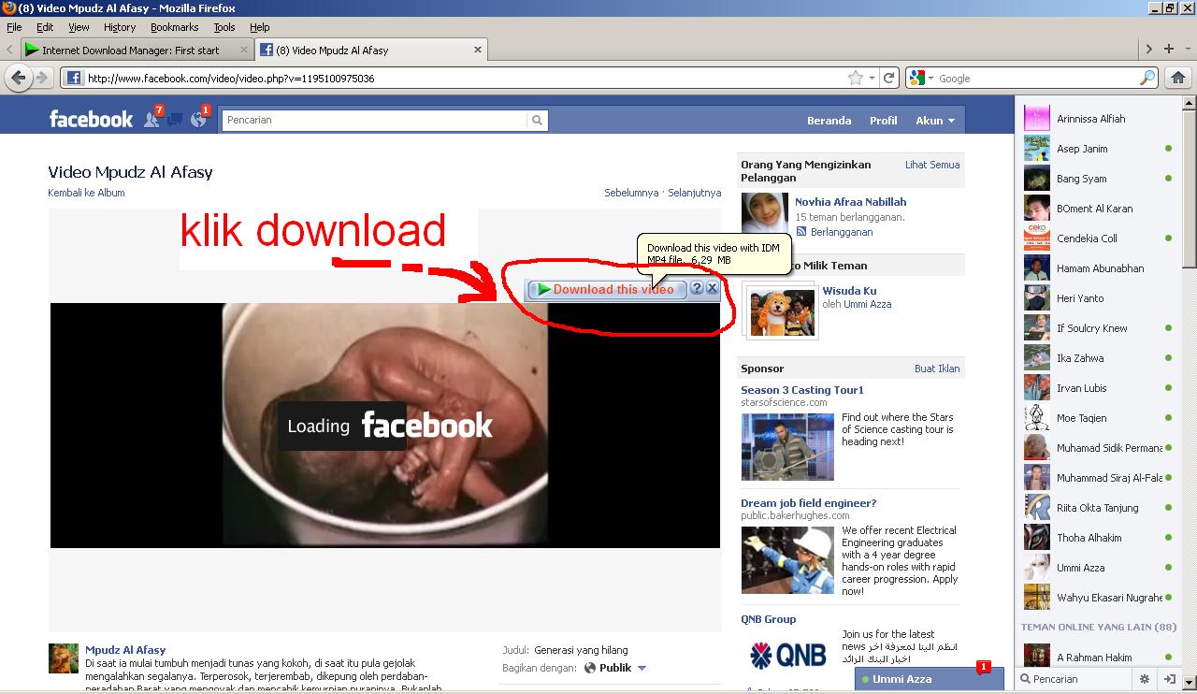This screenshot has width=1197, height=694.
Task: Go to Beranda
Action: click(829, 121)
